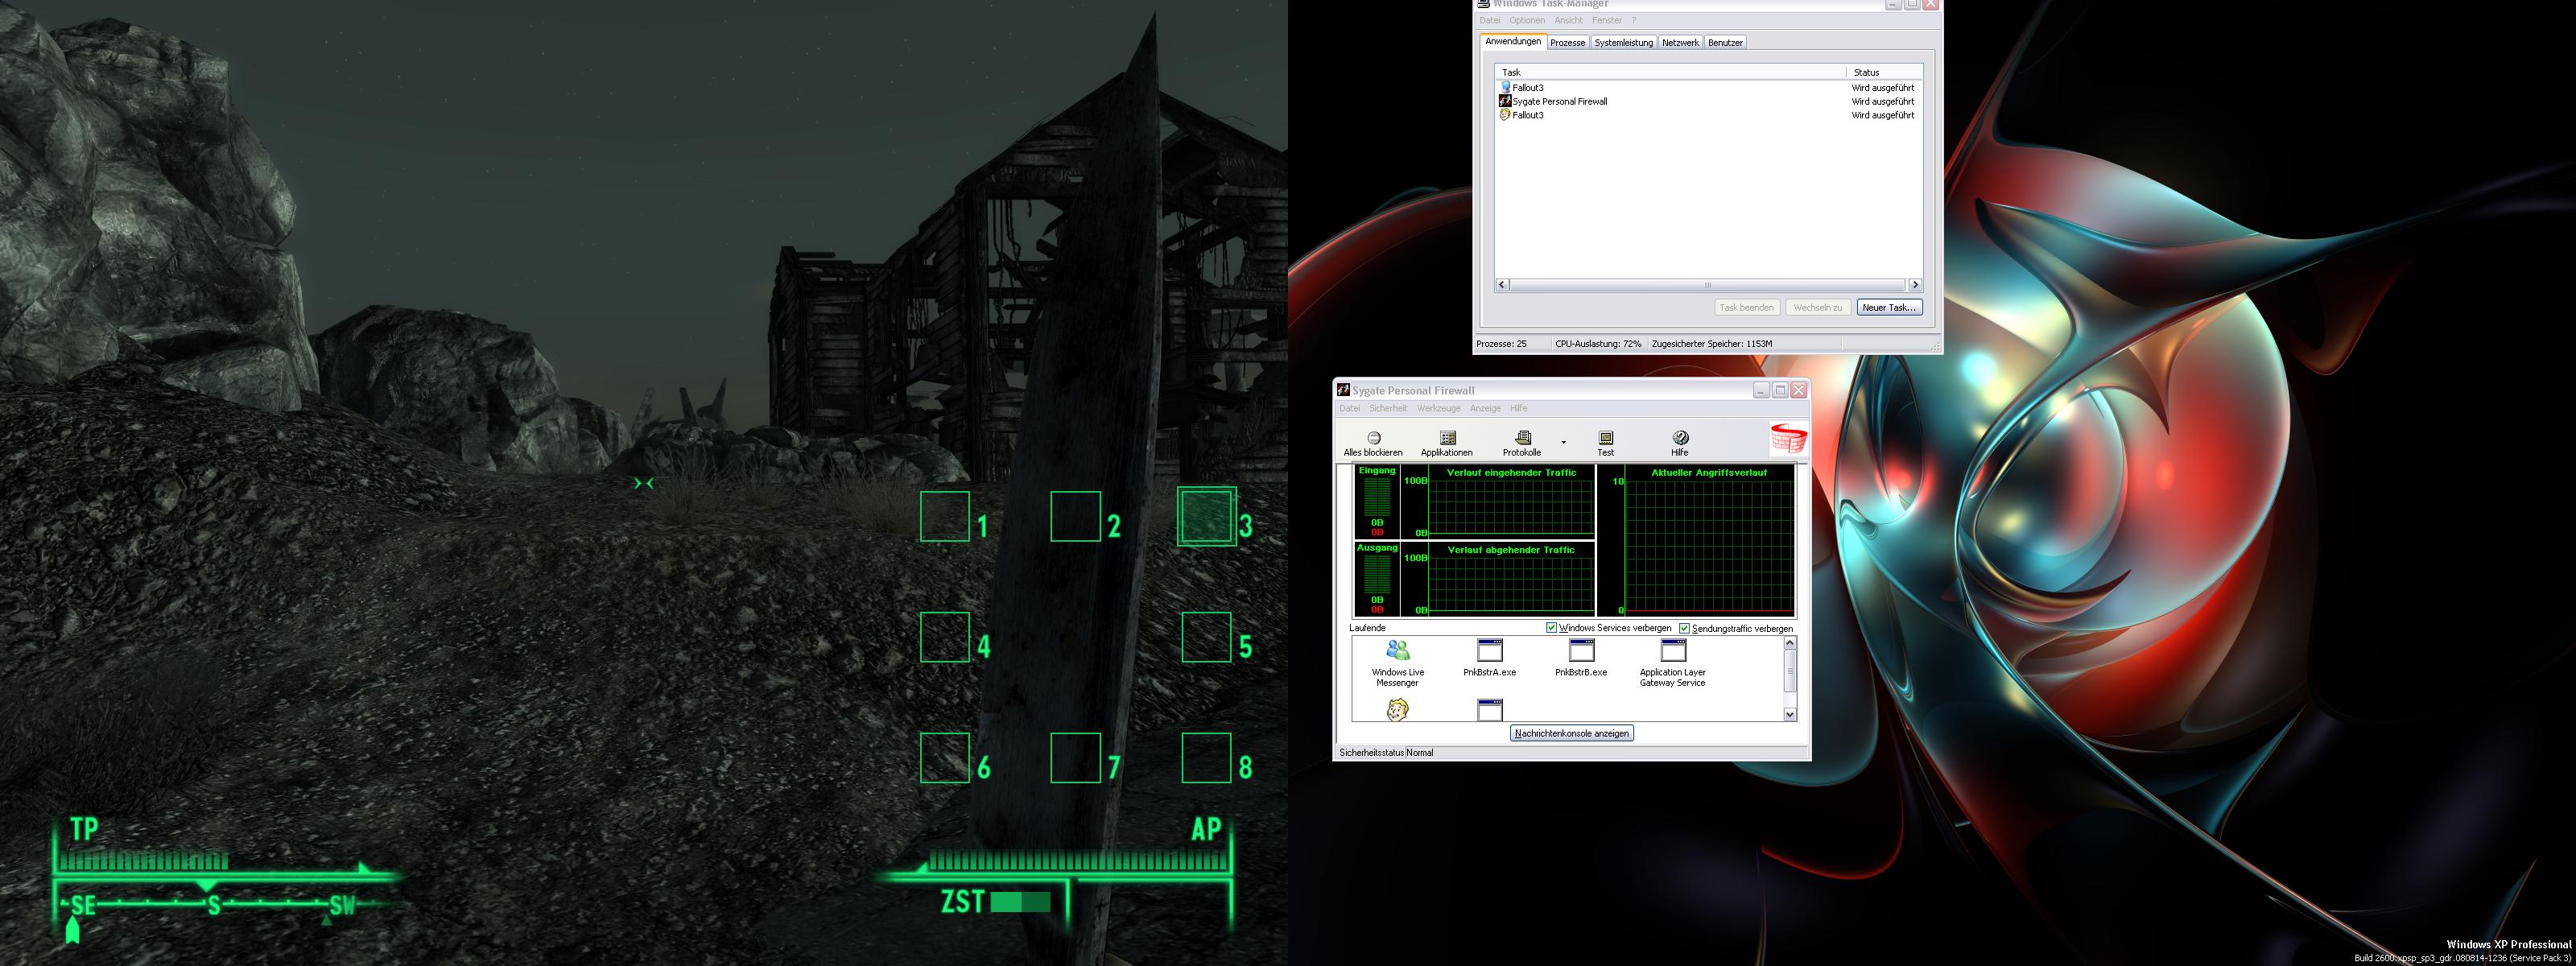Click the task list scroll left arrow
The image size is (2576, 966).
[x=1502, y=284]
